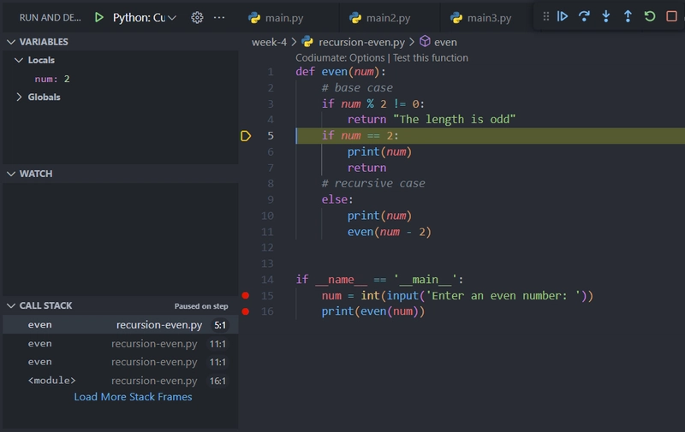This screenshot has height=432, width=685.
Task: Open the debug panel more-actions ellipsis
Action: pos(219,17)
